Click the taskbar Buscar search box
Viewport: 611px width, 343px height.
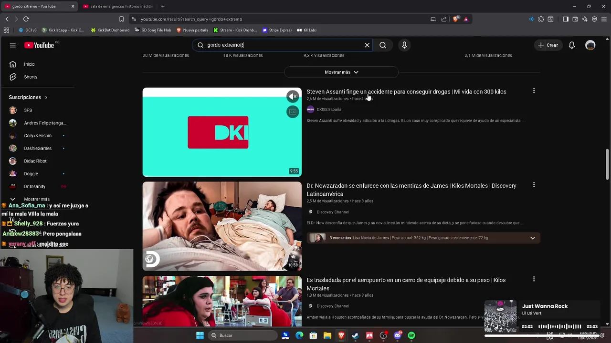tap(242, 335)
